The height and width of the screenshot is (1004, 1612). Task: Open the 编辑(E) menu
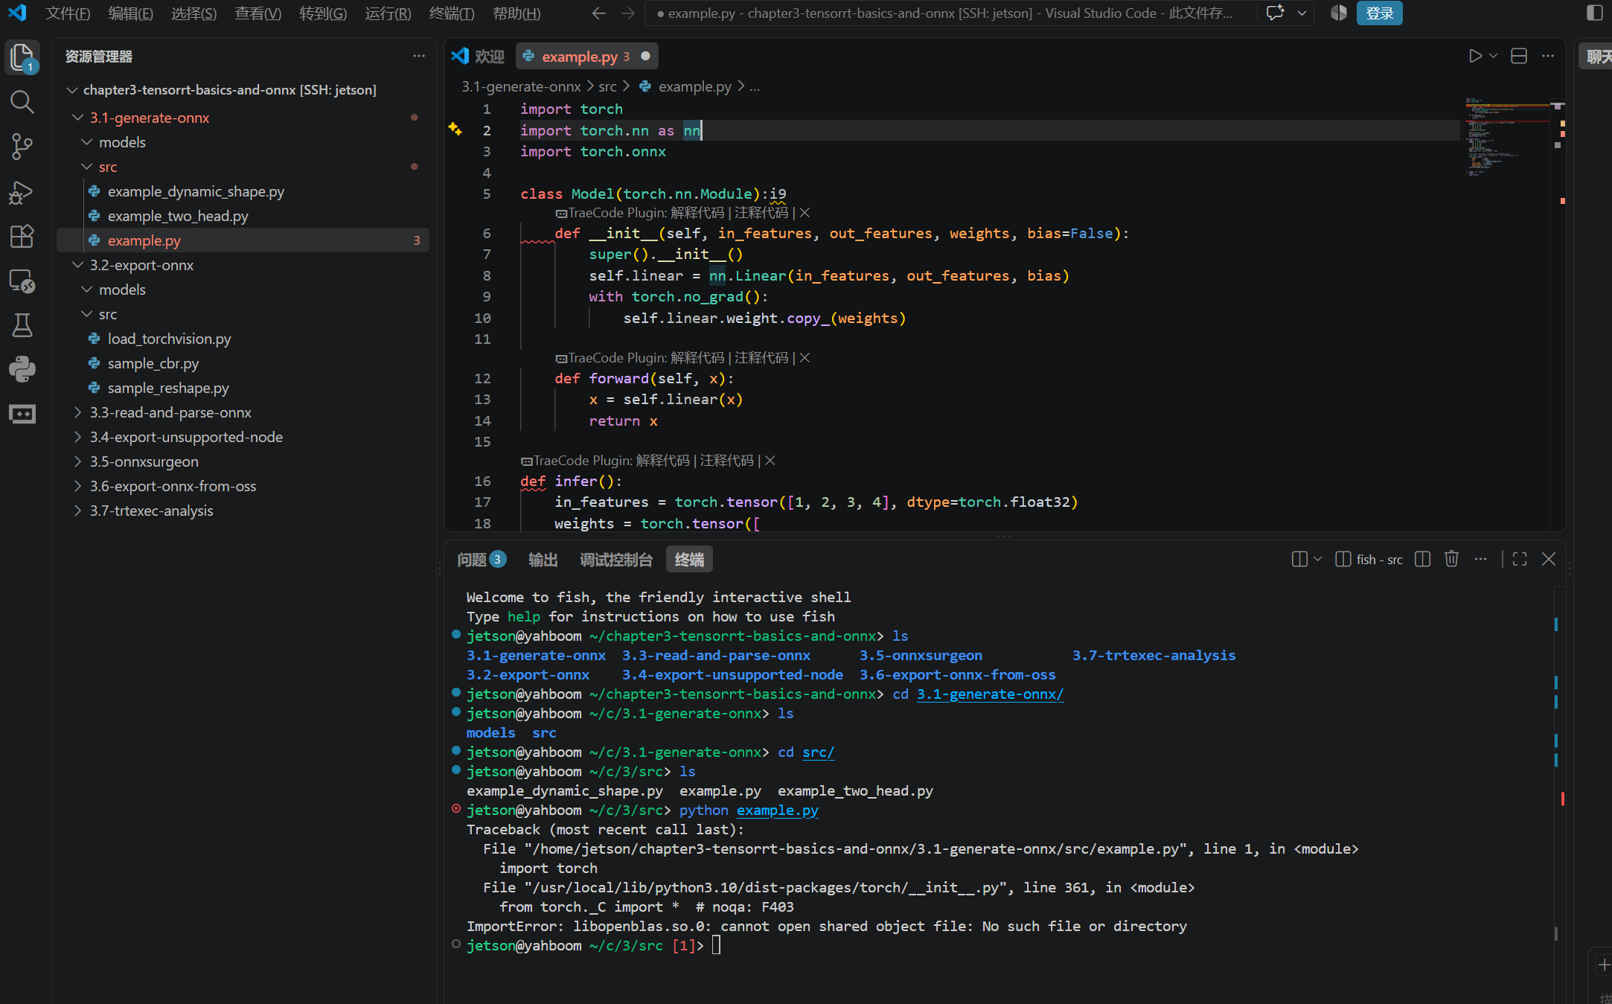(130, 13)
